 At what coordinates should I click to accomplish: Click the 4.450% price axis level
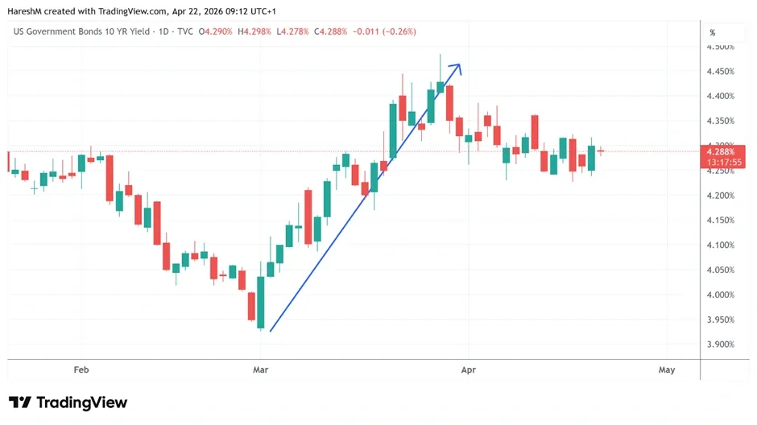tap(720, 72)
